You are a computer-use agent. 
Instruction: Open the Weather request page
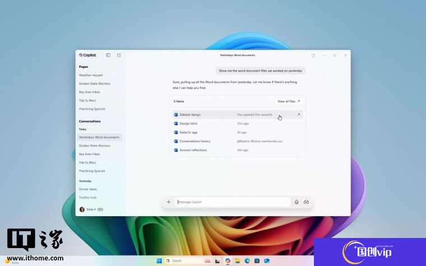(x=91, y=75)
